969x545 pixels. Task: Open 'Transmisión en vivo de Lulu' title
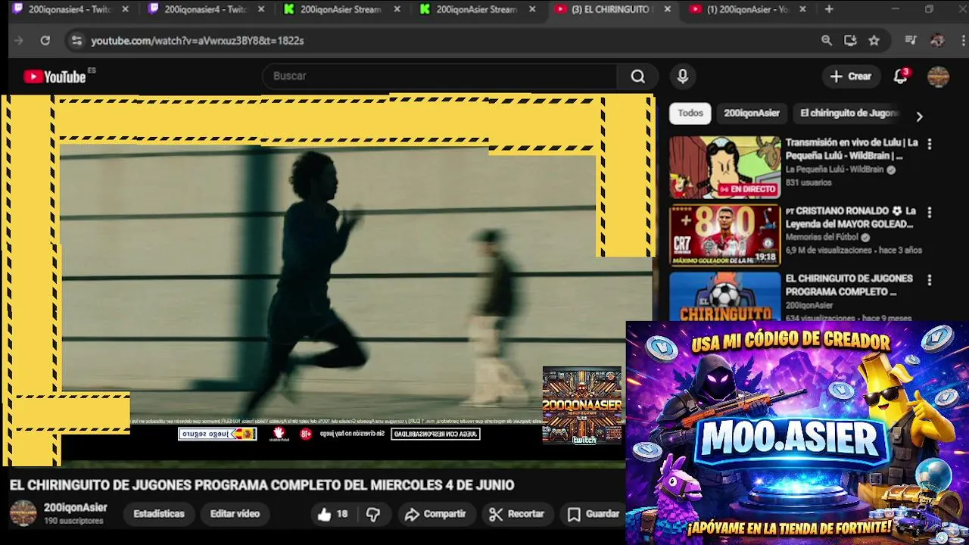pos(852,149)
